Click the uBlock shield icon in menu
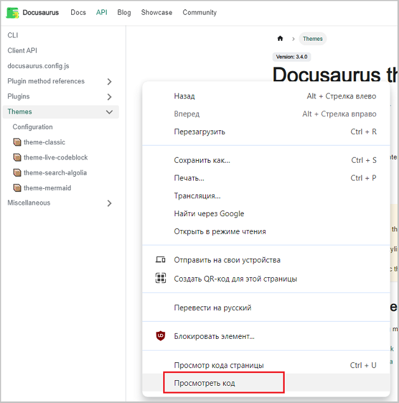The height and width of the screenshot is (403, 399). tap(161, 336)
